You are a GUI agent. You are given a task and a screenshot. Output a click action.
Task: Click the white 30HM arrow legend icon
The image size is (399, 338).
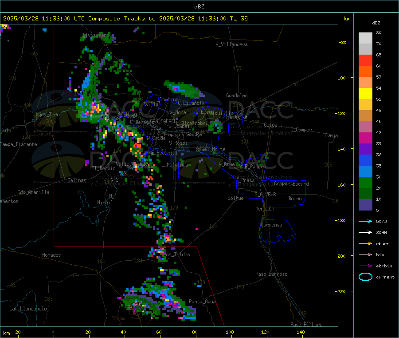(x=365, y=232)
